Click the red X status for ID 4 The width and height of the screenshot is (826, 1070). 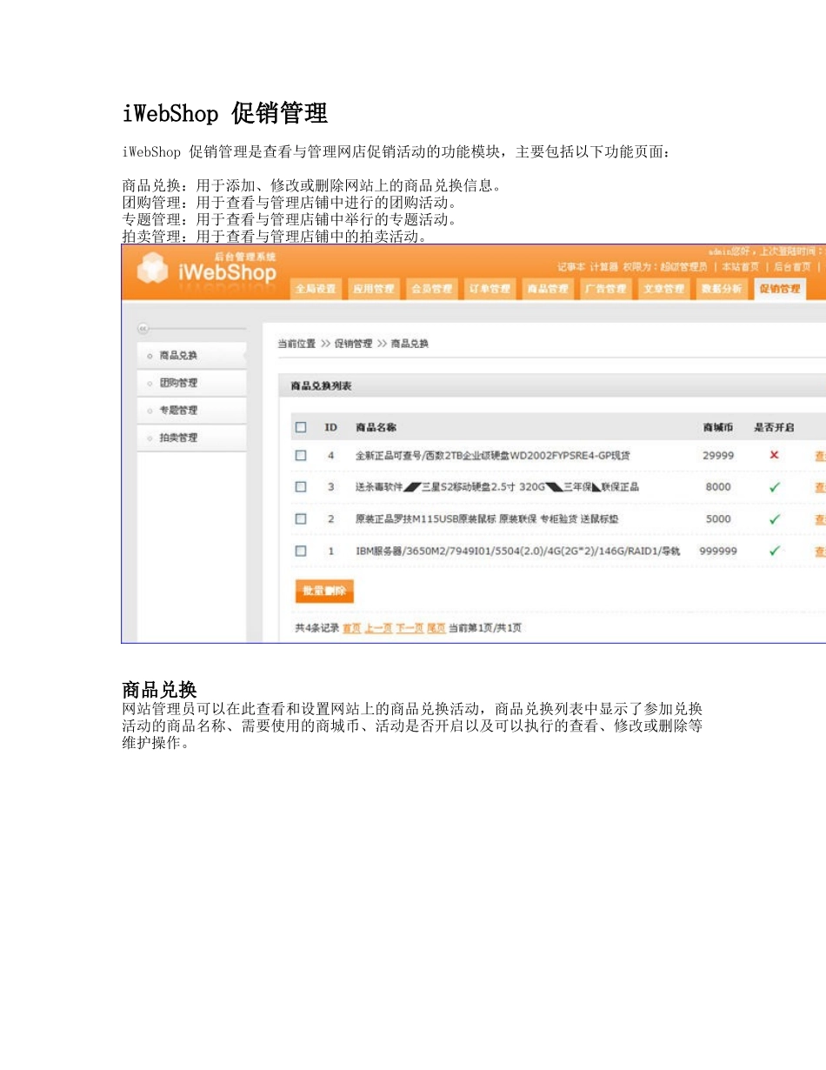tap(774, 455)
